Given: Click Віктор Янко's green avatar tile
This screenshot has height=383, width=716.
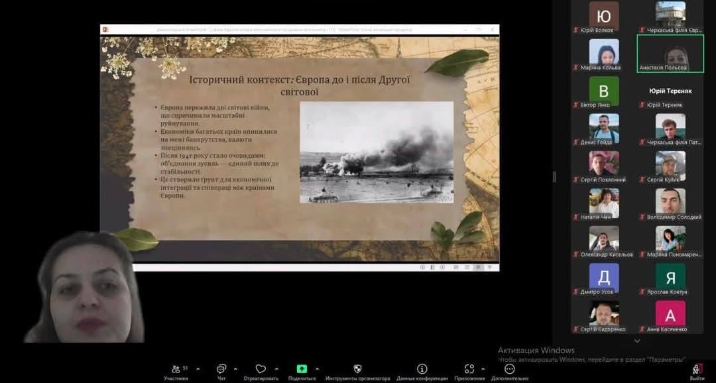Looking at the screenshot, I should [x=604, y=90].
